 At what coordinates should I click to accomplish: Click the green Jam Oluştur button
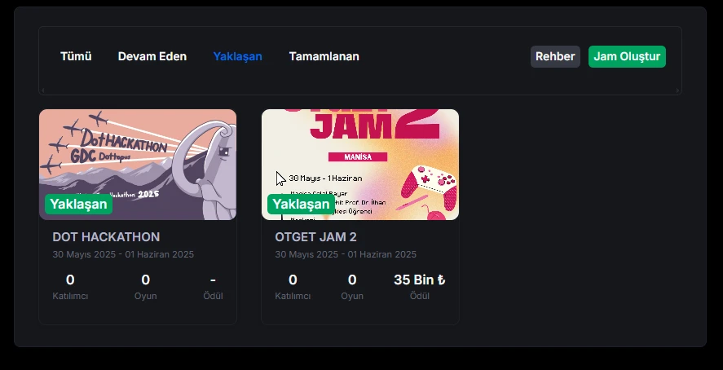(627, 57)
